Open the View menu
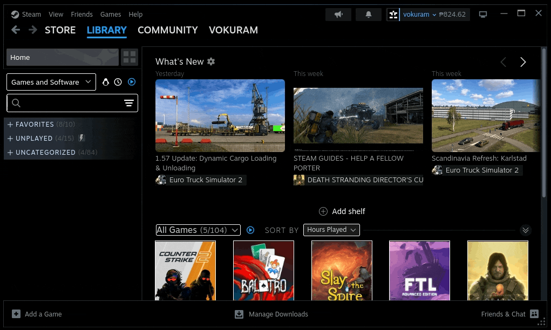 [56, 15]
